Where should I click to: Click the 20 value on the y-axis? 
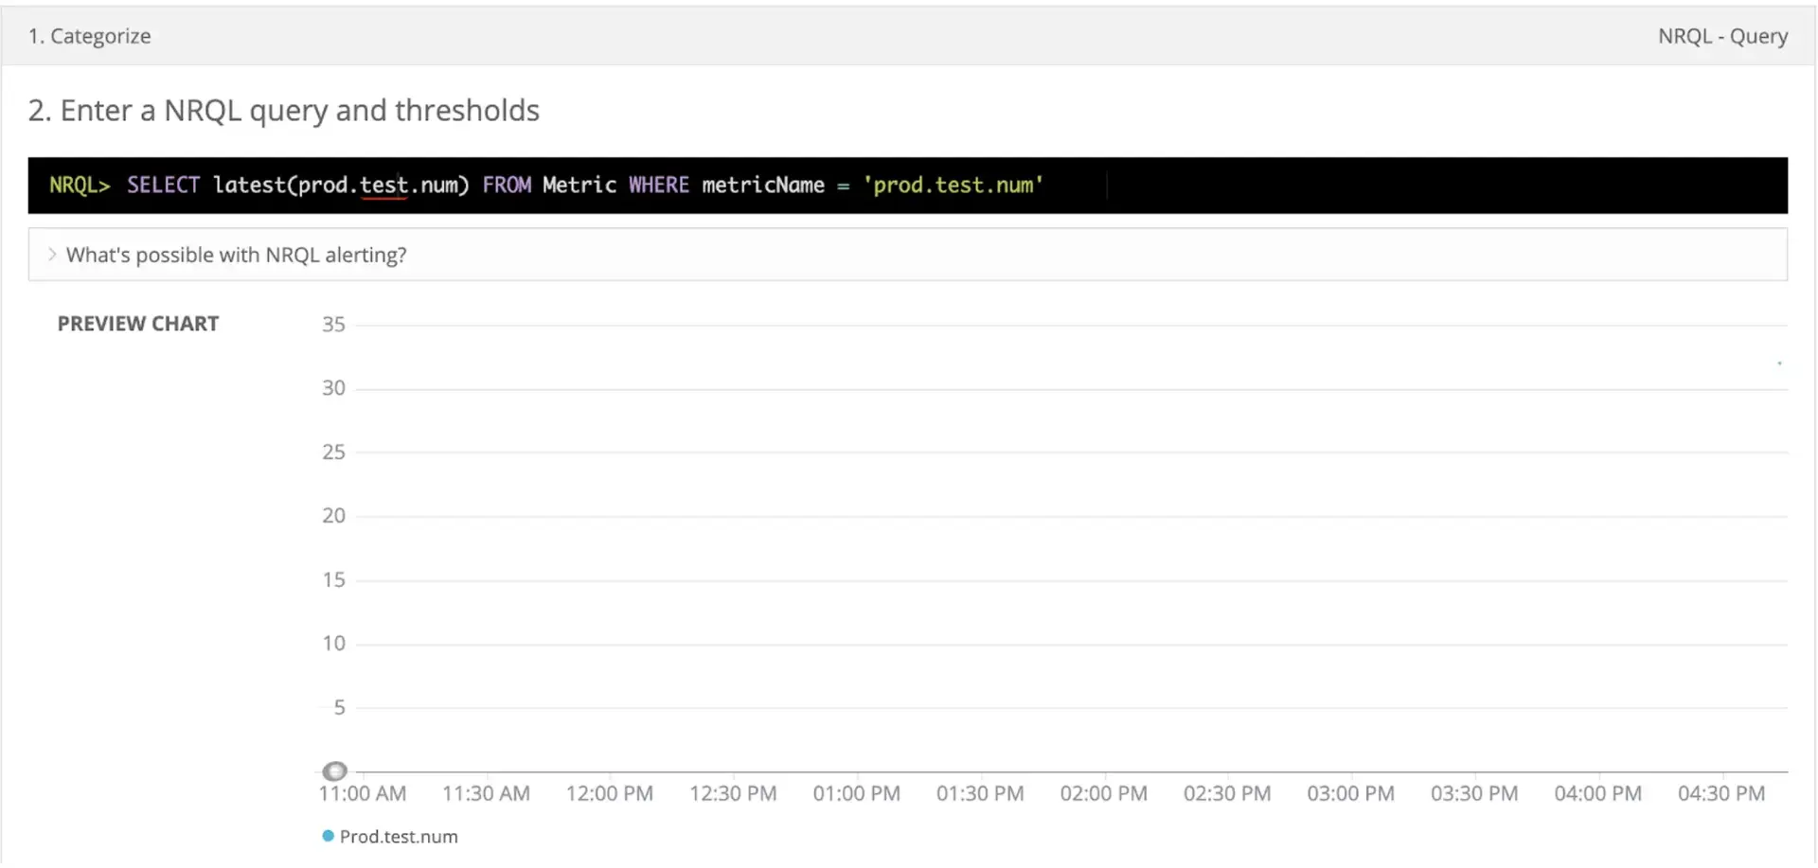pyautogui.click(x=333, y=516)
